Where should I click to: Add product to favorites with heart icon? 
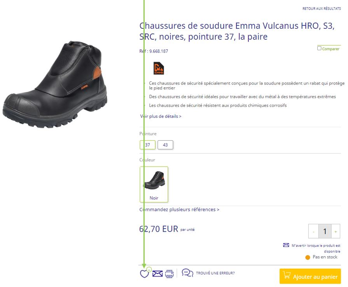tap(145, 273)
